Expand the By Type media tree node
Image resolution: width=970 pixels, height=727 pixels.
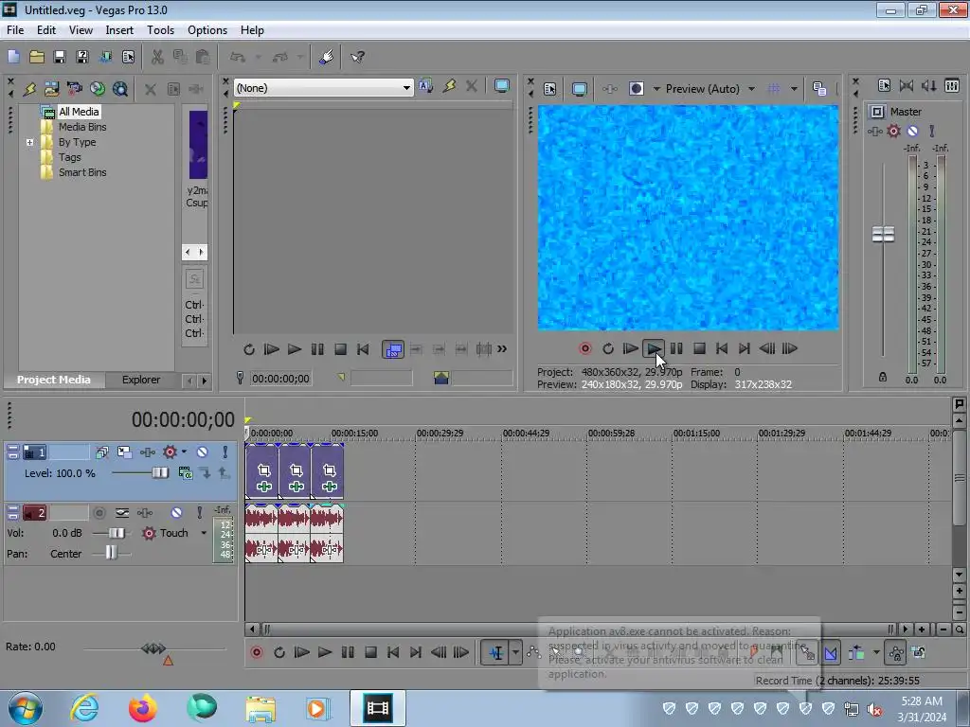coord(29,142)
